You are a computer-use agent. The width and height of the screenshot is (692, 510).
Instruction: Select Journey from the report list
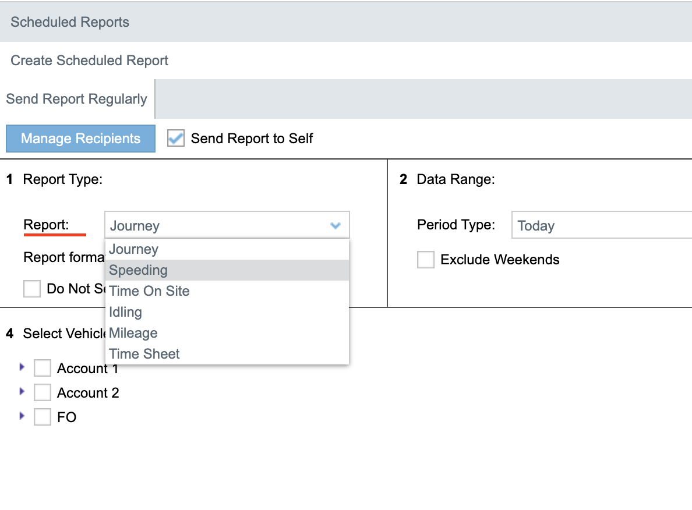(134, 249)
